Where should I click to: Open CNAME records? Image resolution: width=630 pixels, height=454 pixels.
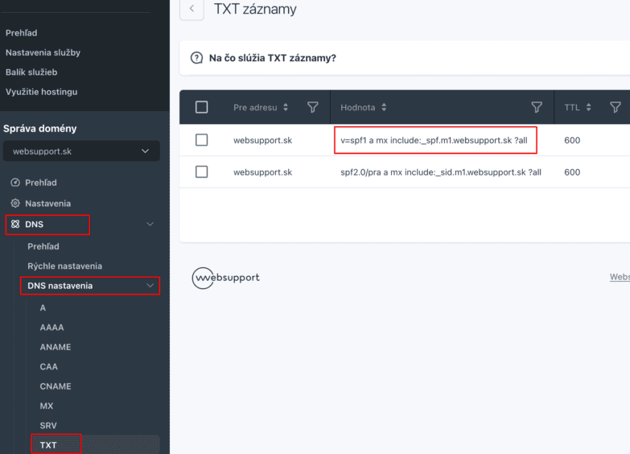click(x=56, y=386)
